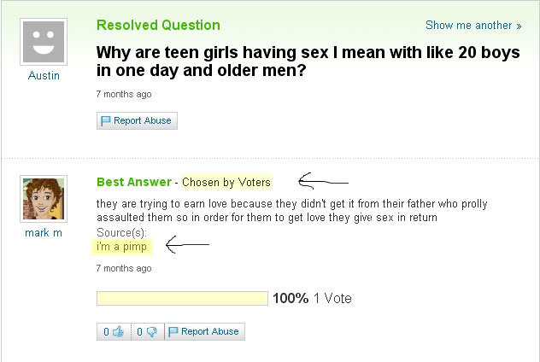Click the highlighted 'i'm a pimp' source
540x362 pixels.
coord(121,247)
